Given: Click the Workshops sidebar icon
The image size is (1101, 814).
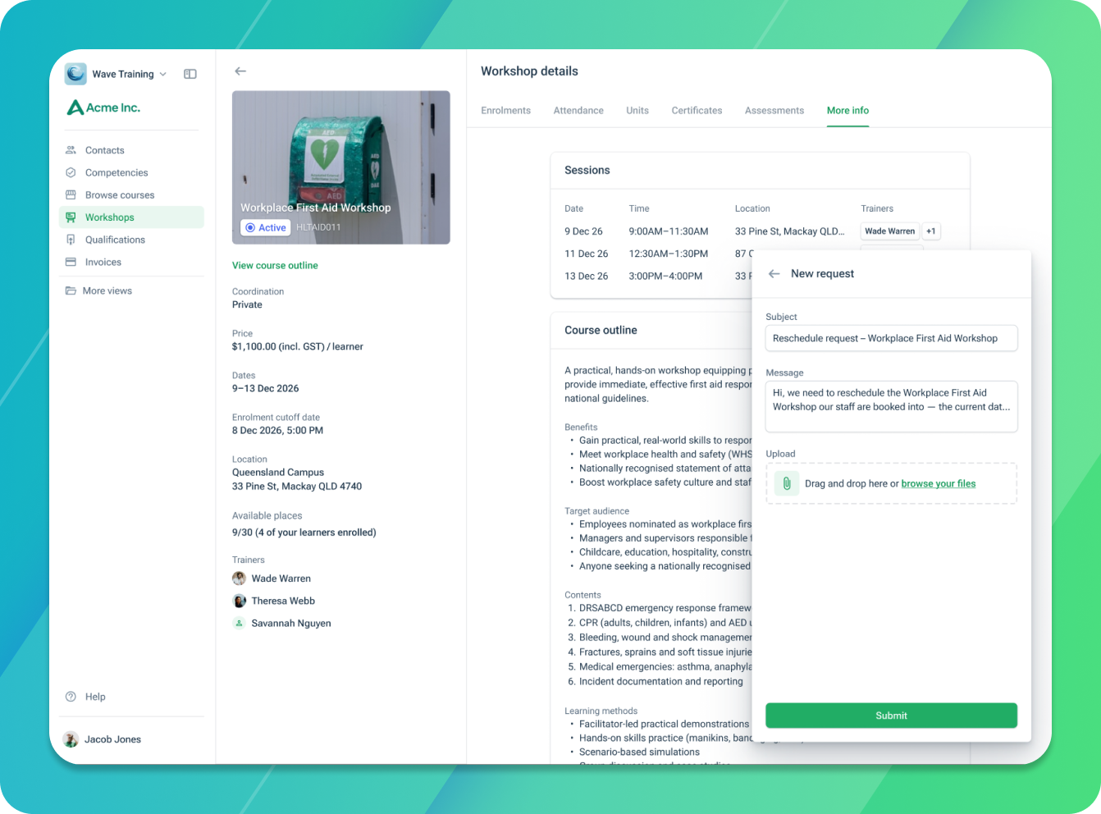Looking at the screenshot, I should [71, 217].
